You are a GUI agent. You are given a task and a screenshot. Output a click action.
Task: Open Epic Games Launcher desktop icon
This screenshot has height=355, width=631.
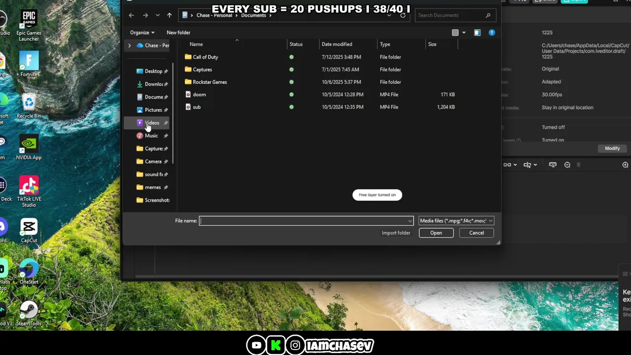tap(29, 25)
